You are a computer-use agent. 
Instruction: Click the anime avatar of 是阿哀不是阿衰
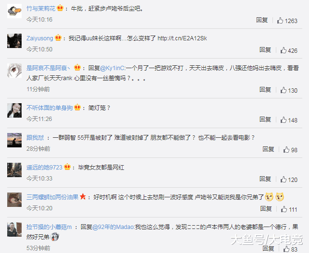pyautogui.click(x=14, y=71)
